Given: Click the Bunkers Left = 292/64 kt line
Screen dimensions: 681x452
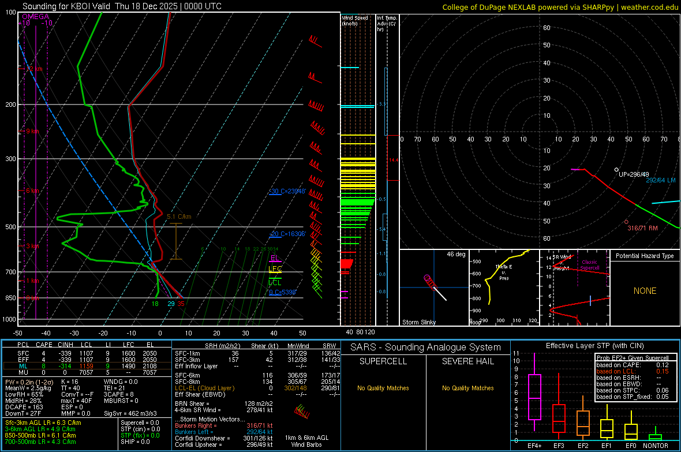Looking at the screenshot, I should 224,432.
